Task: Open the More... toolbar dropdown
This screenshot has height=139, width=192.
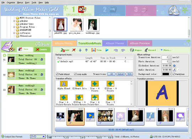Action: [x=166, y=50]
